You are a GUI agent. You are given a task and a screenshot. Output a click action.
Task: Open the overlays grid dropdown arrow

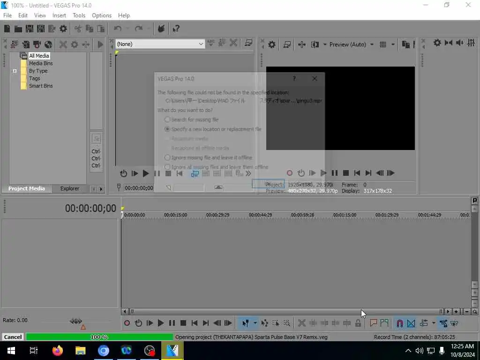tap(393, 45)
